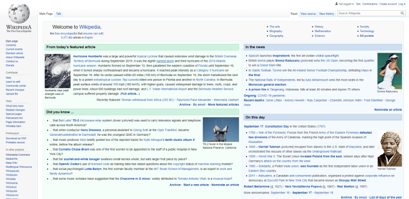Open Cornelia Chase Brant link
The image size is (409, 199).
pyautogui.click(x=74, y=150)
